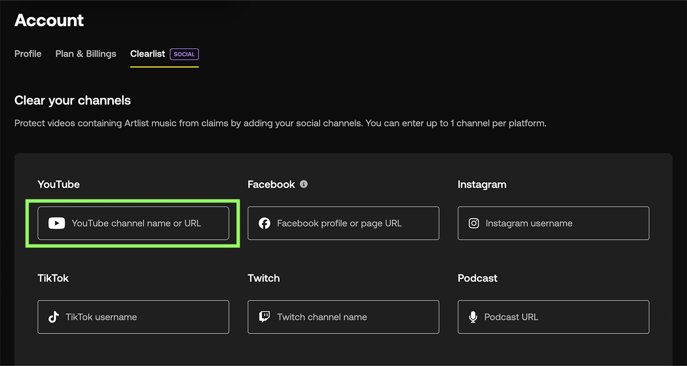This screenshot has height=366, width=687.
Task: Focus the TikTok username field
Action: click(x=133, y=317)
